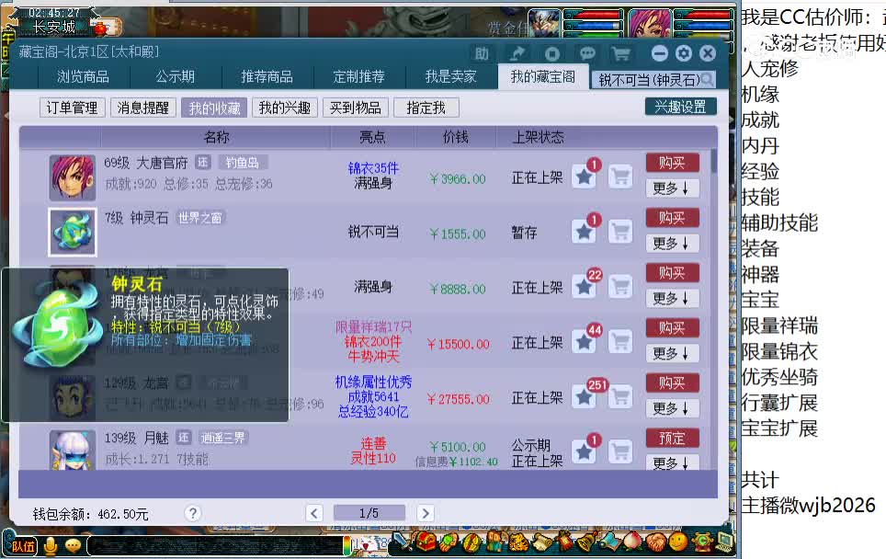Expand 更多 for 139级 月魅 row
This screenshot has height=559, width=886.
click(x=673, y=462)
